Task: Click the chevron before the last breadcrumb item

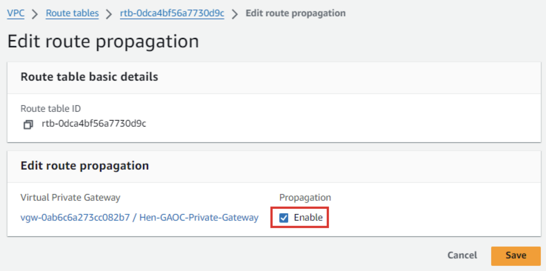Action: coord(235,14)
